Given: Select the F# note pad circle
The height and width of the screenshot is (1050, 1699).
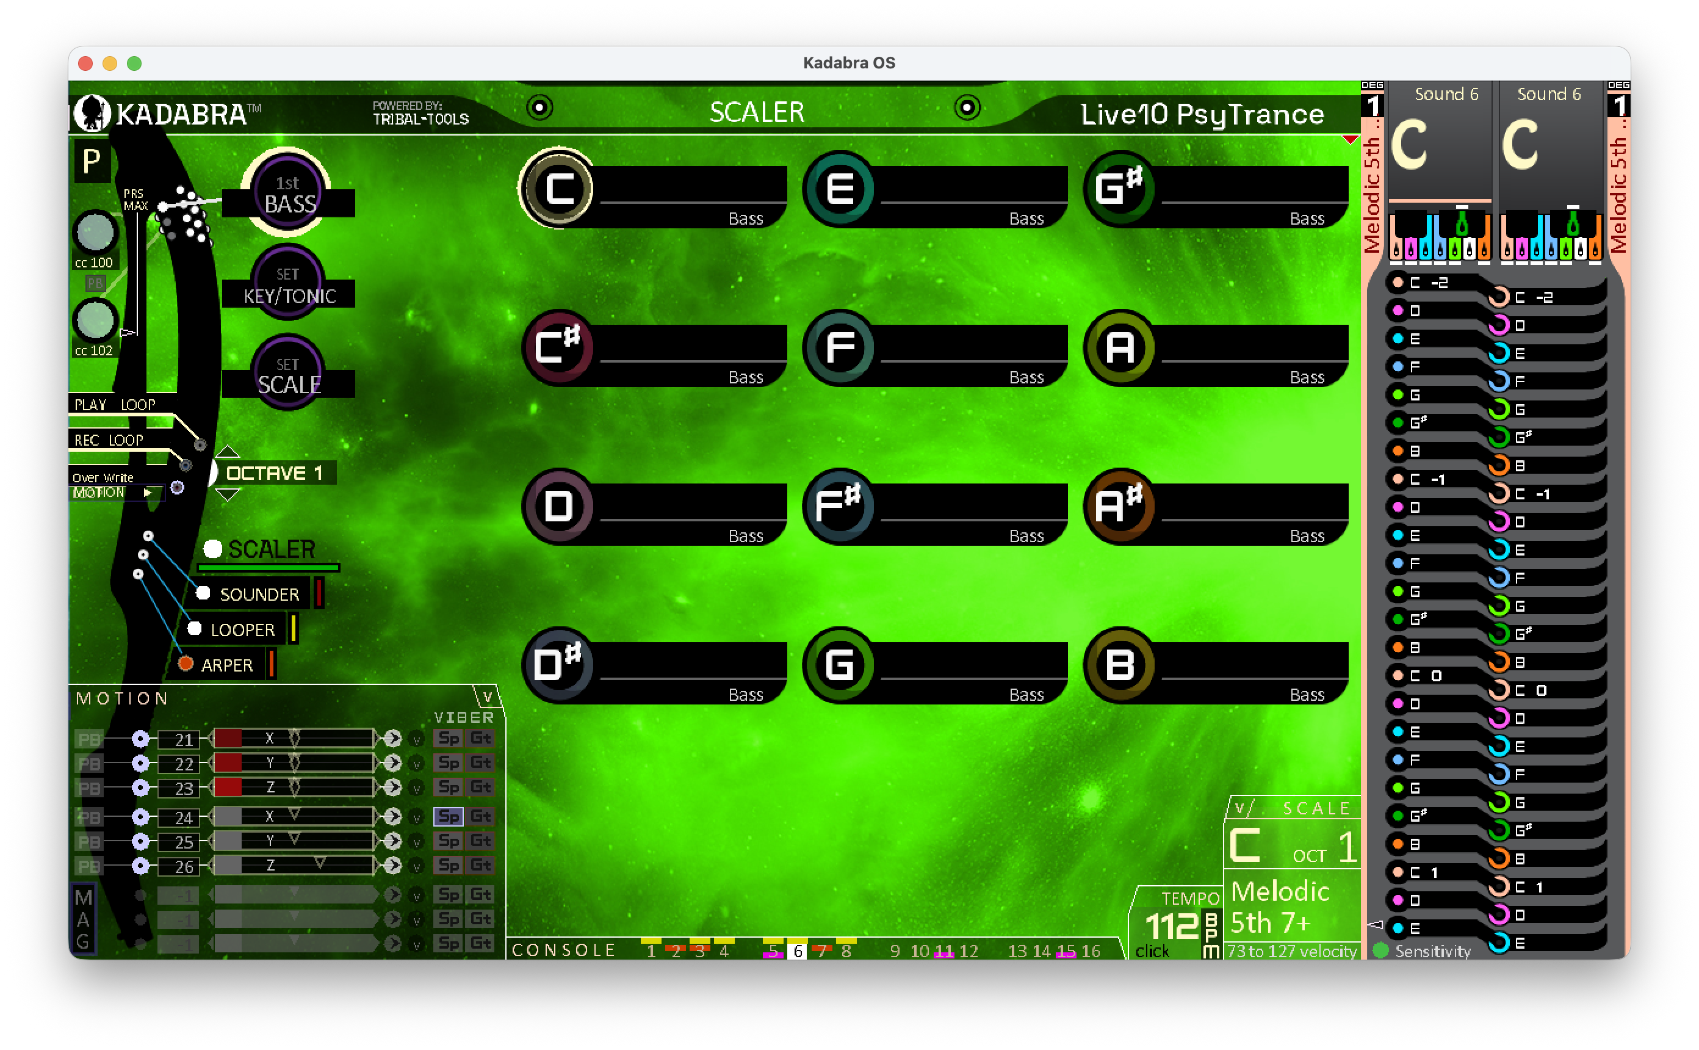Looking at the screenshot, I should tap(839, 506).
